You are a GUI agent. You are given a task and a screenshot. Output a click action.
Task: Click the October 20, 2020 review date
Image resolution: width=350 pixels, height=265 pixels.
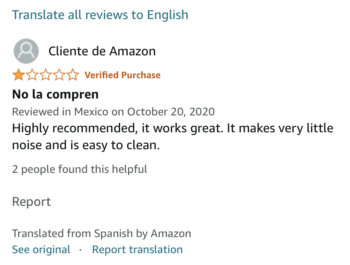coord(171,112)
